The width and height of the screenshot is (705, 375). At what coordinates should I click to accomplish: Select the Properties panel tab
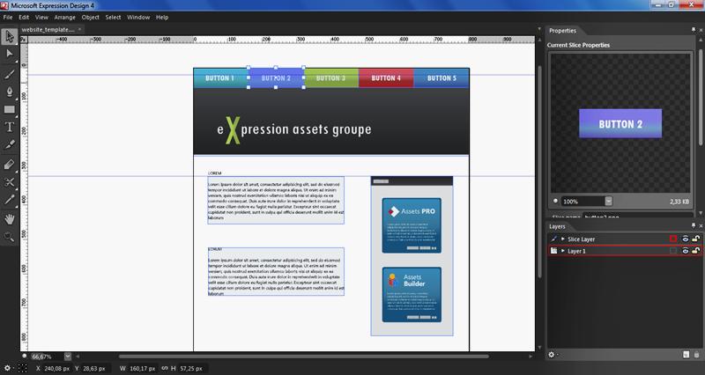pyautogui.click(x=562, y=31)
